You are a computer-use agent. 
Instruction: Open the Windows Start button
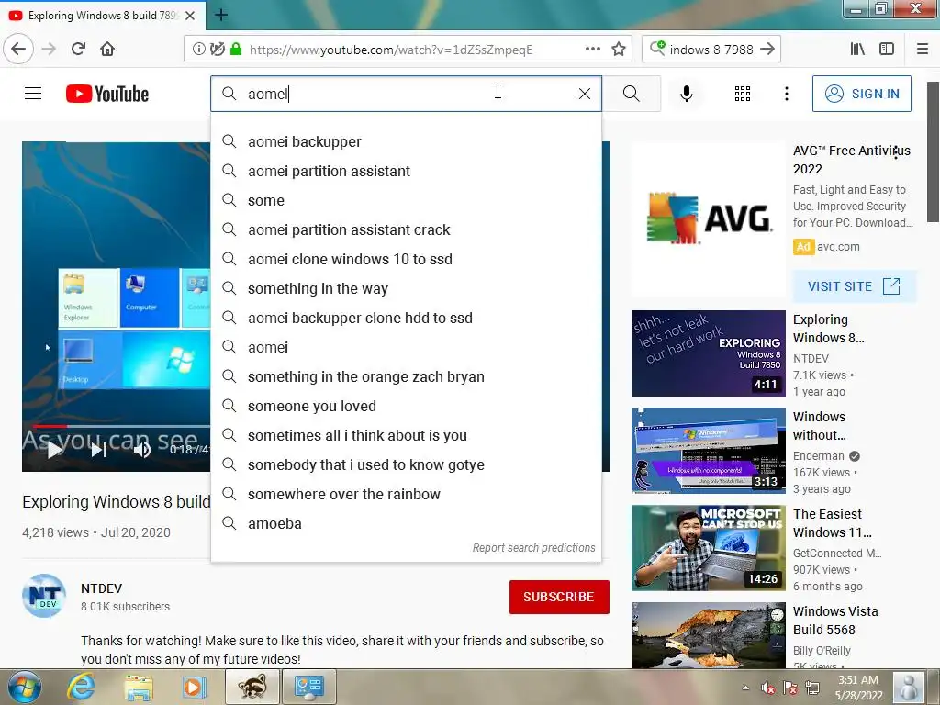point(24,687)
